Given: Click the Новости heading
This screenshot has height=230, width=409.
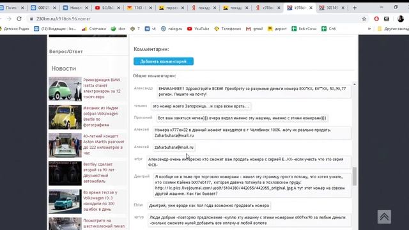Looking at the screenshot, I should [x=64, y=68].
